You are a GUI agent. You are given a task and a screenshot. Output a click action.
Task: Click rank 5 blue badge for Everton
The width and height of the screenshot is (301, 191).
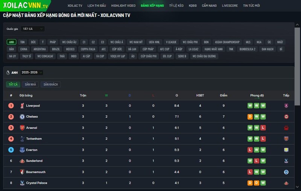11,150
